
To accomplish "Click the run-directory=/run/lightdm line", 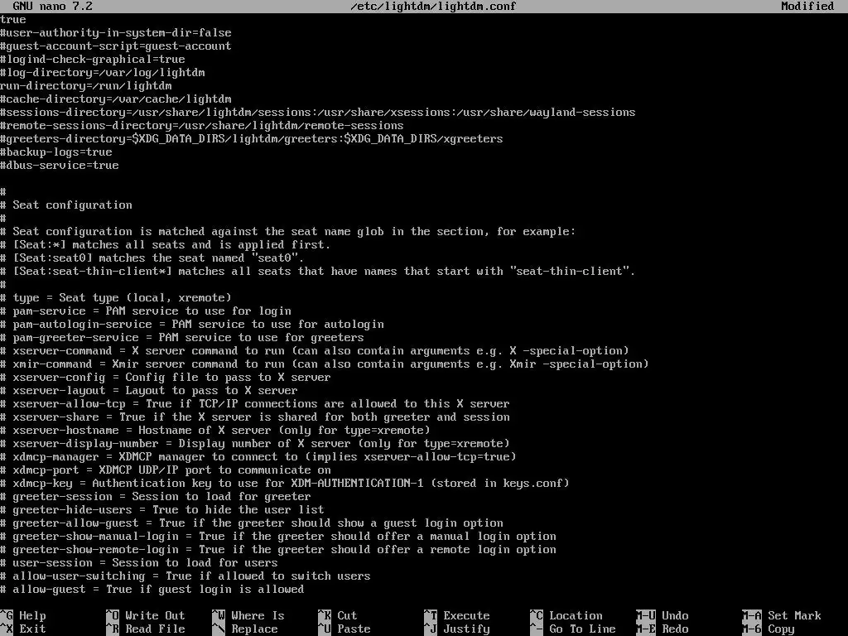I will coord(86,85).
